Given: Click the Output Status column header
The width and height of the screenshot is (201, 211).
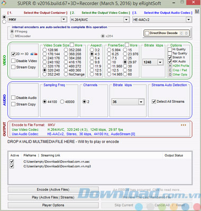Looking at the screenshot, I should coord(173,156).
